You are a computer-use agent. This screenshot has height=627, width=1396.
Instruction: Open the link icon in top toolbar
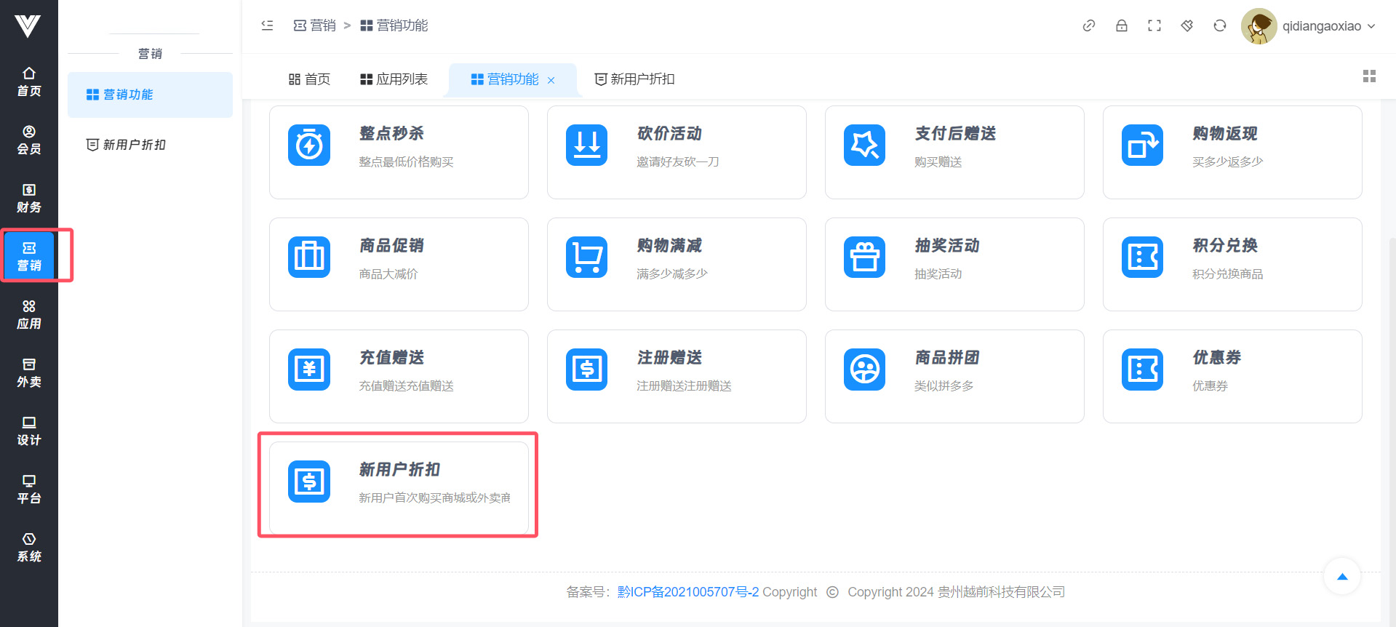1088,26
